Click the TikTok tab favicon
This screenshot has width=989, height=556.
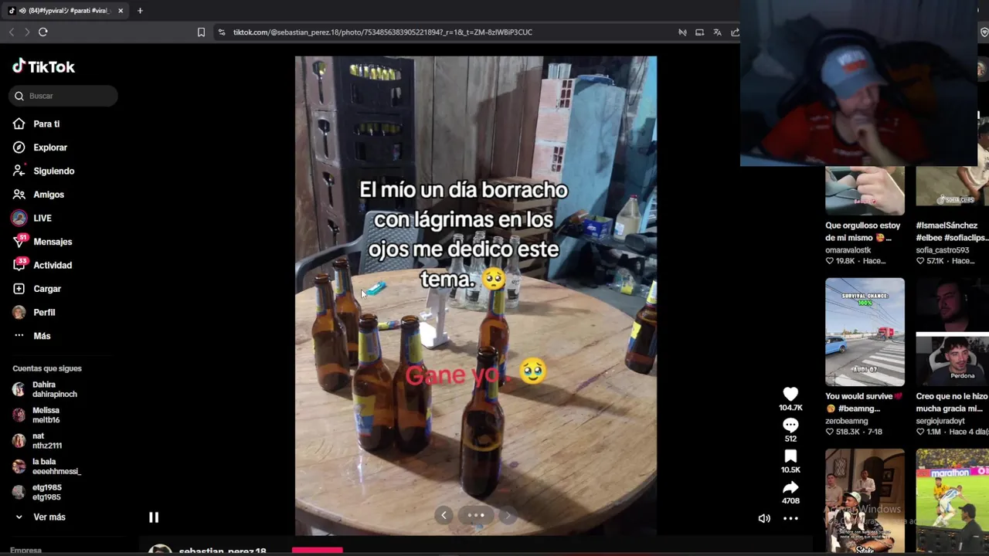12,11
